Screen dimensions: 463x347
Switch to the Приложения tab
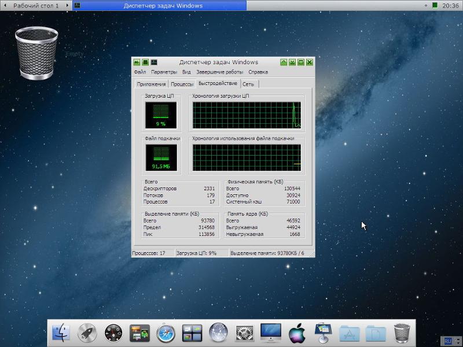pos(151,84)
